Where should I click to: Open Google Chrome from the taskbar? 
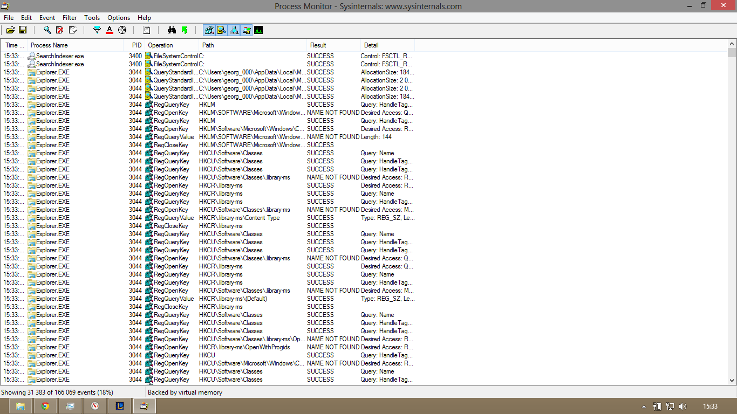[45, 406]
